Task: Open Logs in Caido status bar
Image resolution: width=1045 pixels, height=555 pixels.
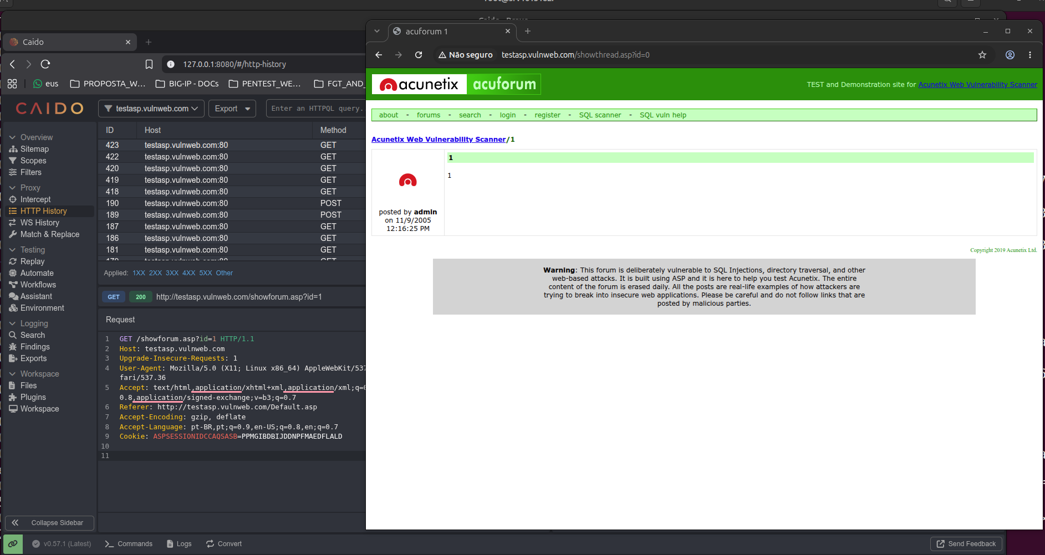Action: pos(179,544)
